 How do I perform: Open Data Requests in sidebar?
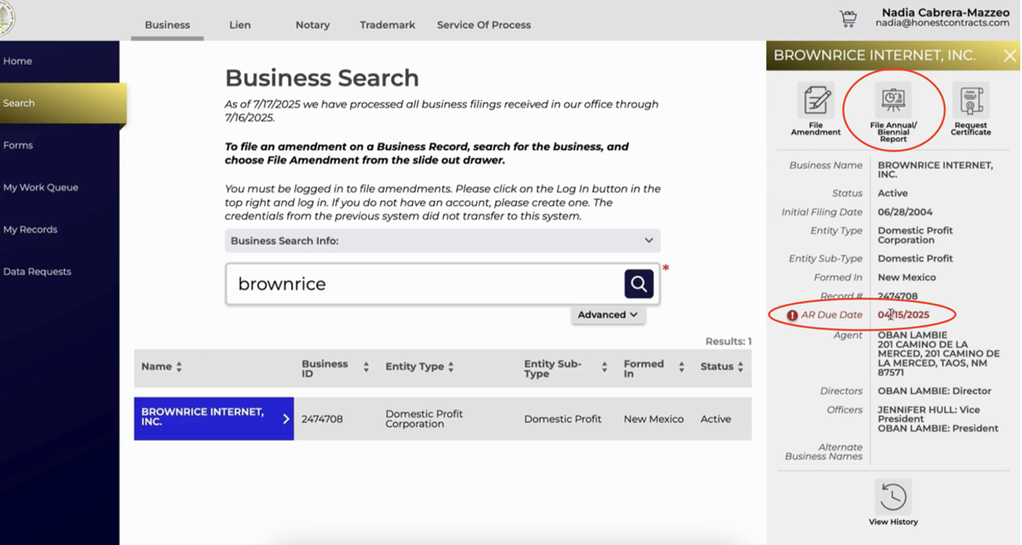(38, 272)
